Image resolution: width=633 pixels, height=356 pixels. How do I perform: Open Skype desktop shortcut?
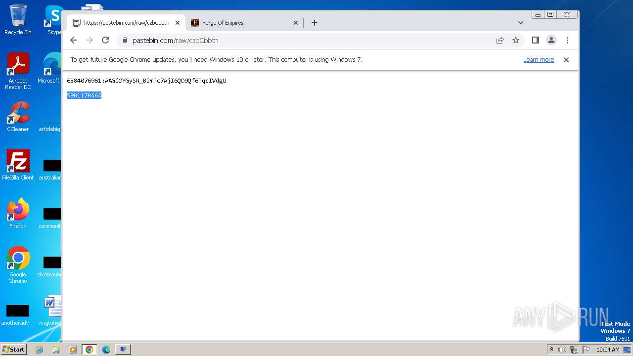[53, 20]
